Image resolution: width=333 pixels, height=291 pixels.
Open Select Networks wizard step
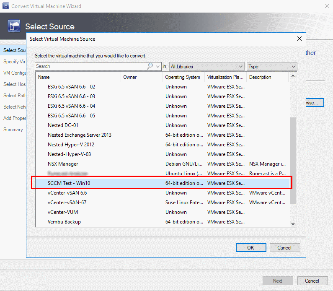click(x=14, y=107)
